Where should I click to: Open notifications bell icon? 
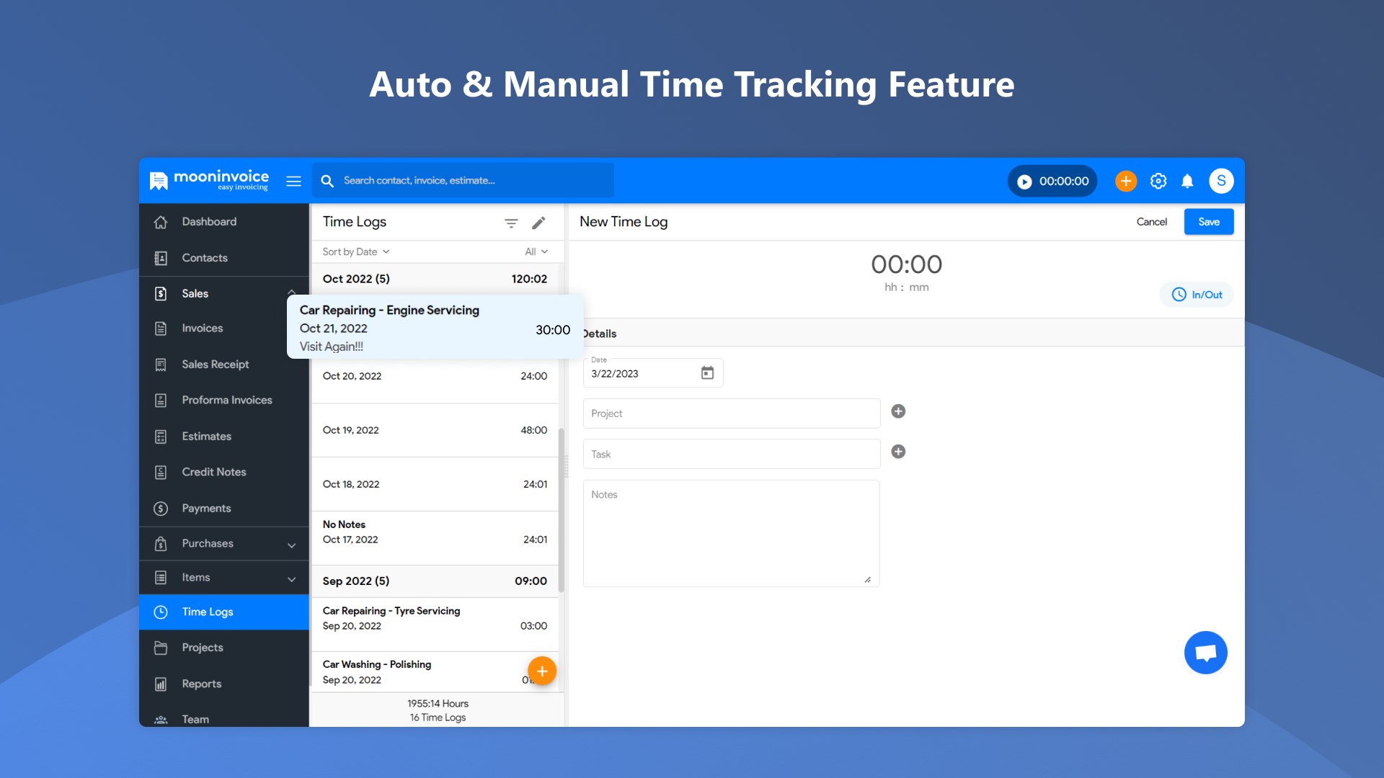click(1187, 181)
